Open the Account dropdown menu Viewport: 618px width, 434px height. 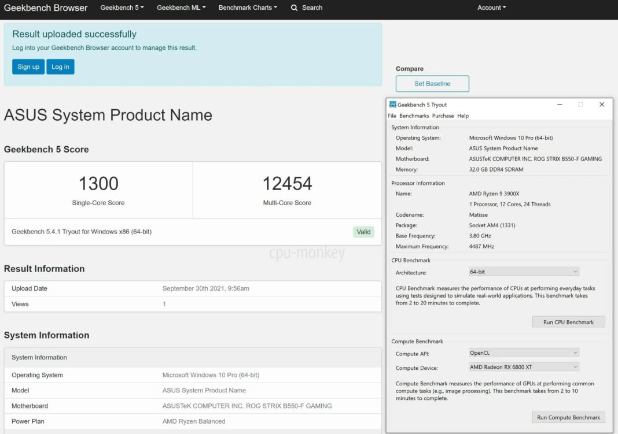click(x=491, y=8)
